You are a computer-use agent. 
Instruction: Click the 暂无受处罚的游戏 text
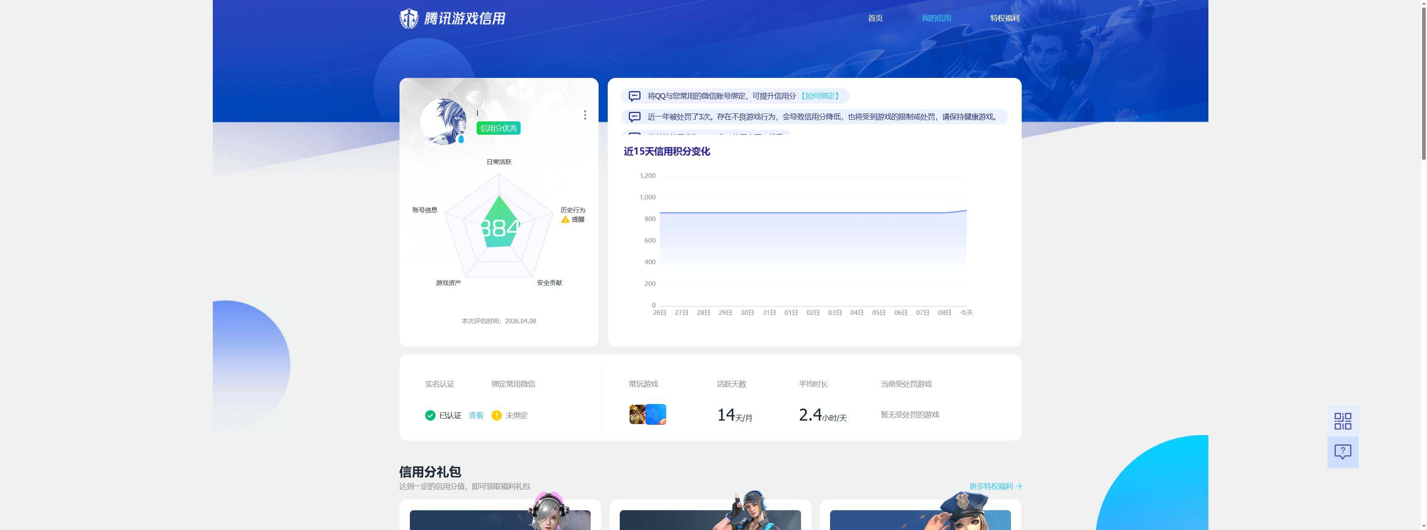coord(910,414)
